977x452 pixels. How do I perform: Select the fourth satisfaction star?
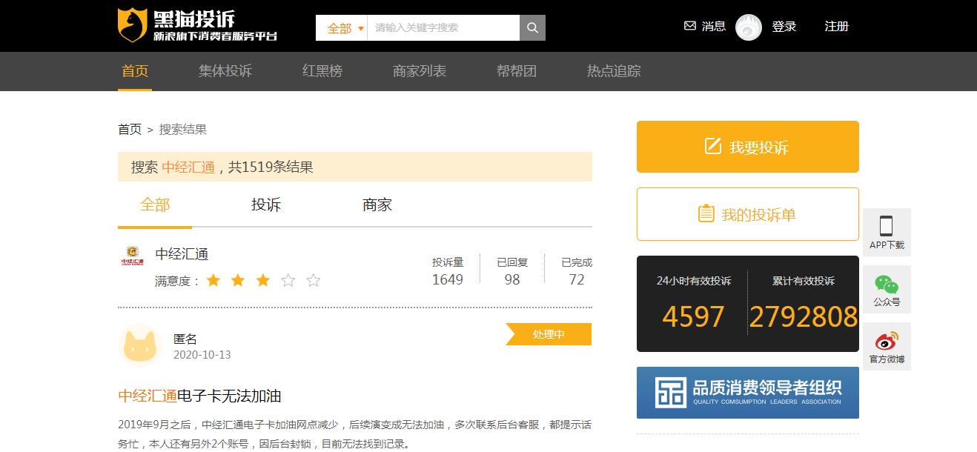(288, 280)
